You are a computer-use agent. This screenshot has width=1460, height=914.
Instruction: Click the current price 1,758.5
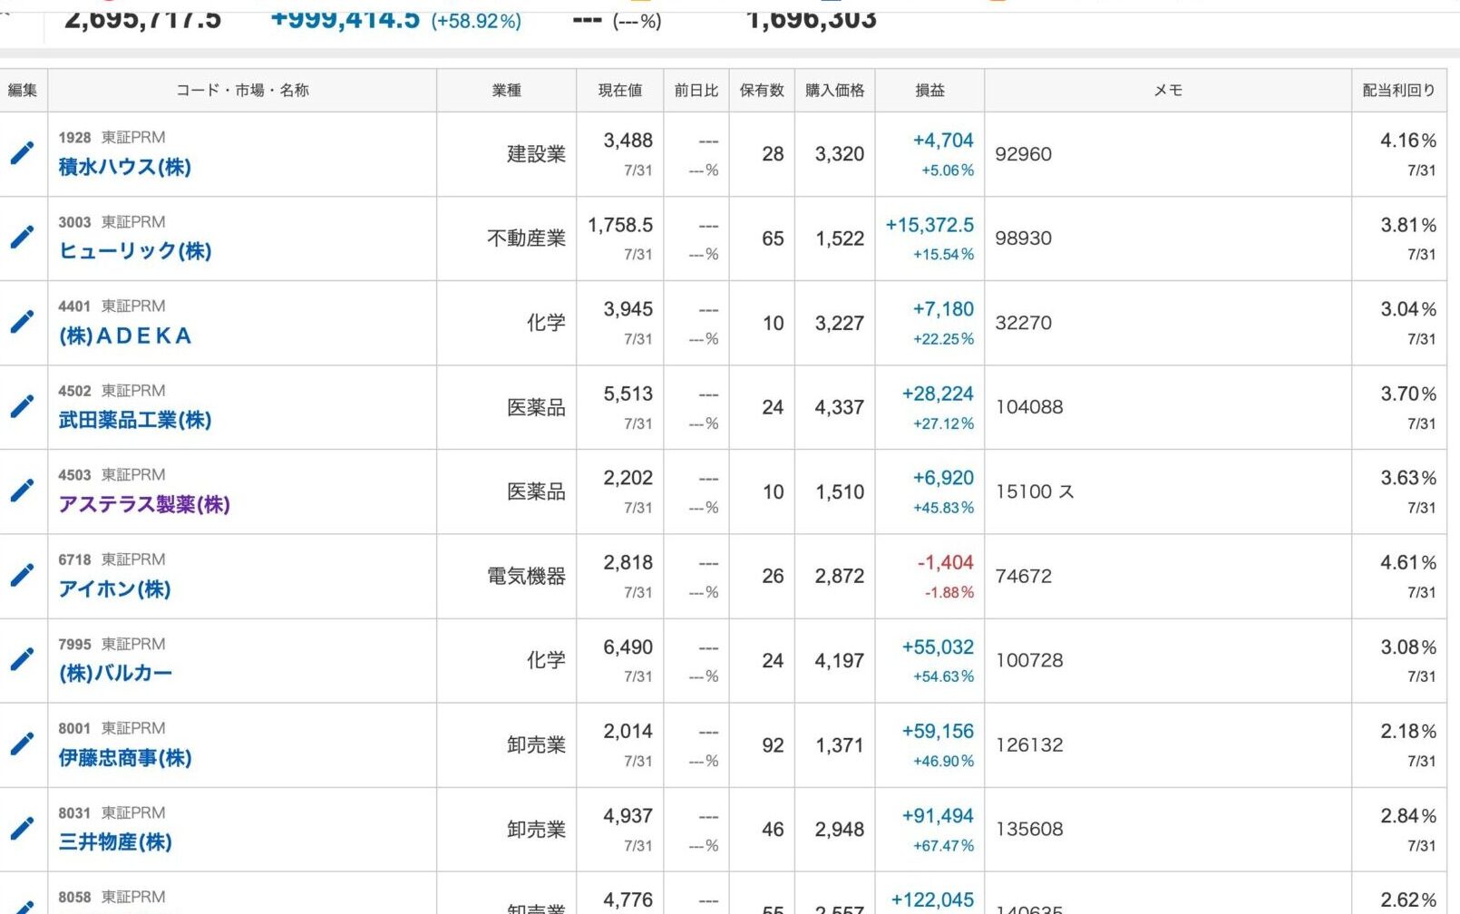pos(620,225)
